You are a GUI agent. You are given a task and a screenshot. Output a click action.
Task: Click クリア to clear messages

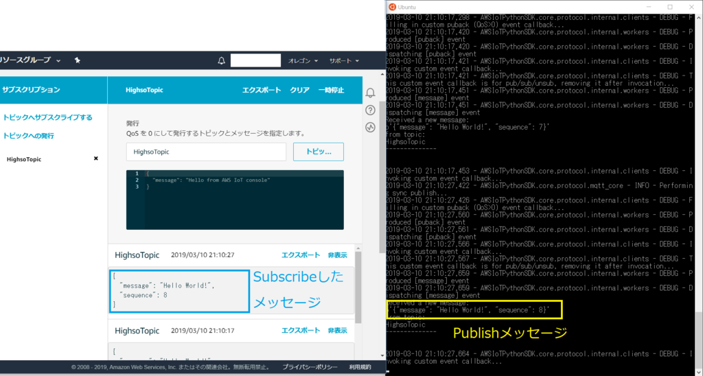point(299,90)
